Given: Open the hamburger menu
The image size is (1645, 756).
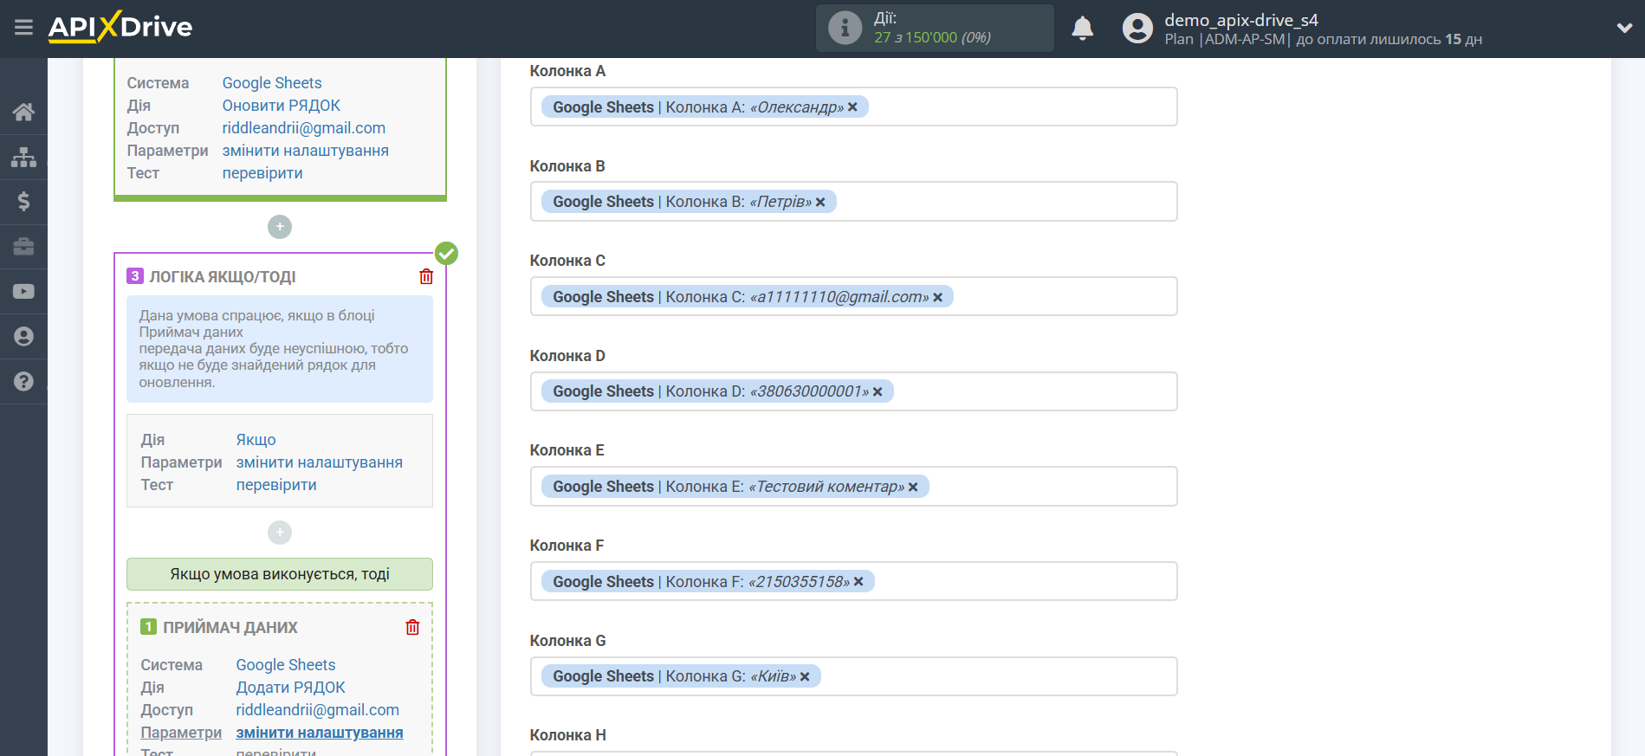Looking at the screenshot, I should [x=23, y=28].
